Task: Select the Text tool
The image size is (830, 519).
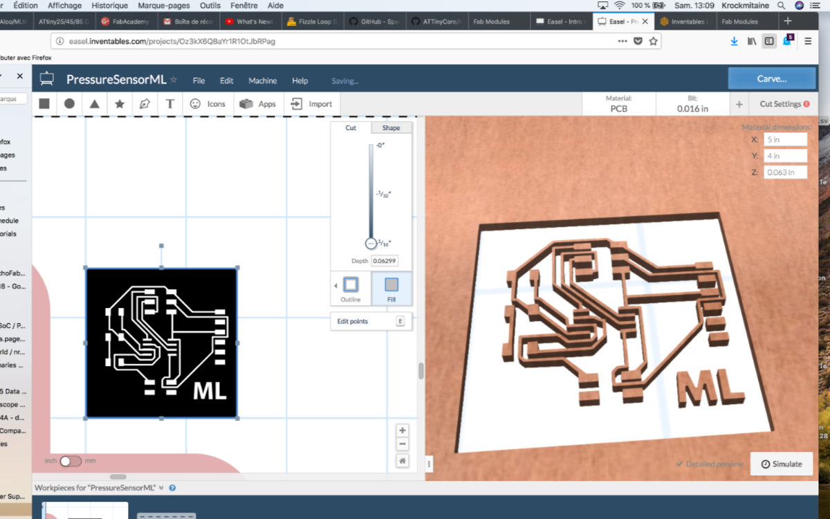Action: click(x=170, y=104)
